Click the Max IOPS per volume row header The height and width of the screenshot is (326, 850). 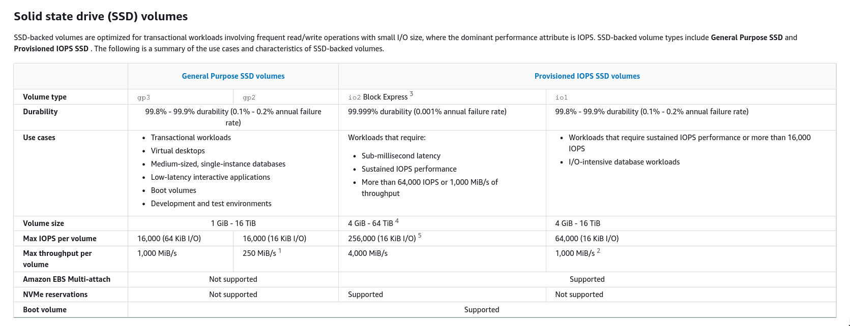[x=60, y=239]
